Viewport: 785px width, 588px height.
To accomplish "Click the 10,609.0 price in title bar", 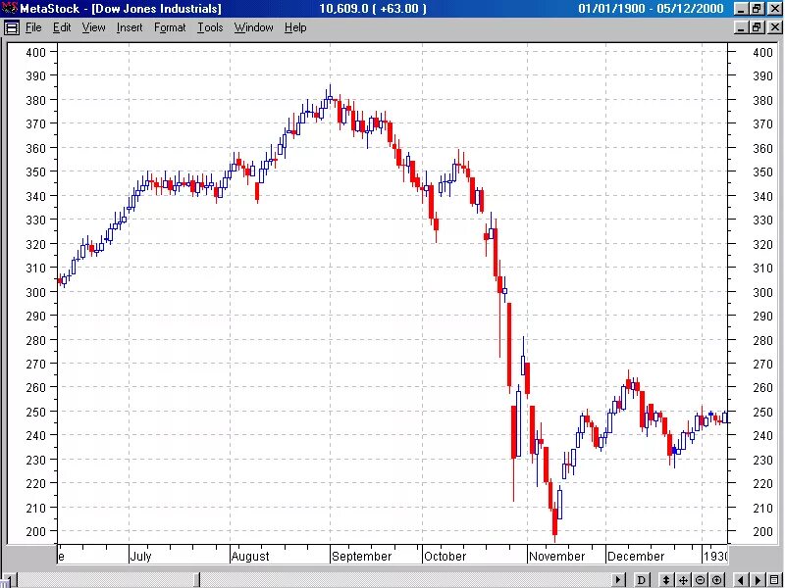I will pos(344,9).
